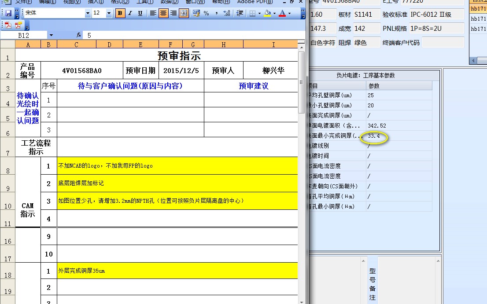Apply currency style format
This screenshot has width=487, height=304.
click(196, 13)
